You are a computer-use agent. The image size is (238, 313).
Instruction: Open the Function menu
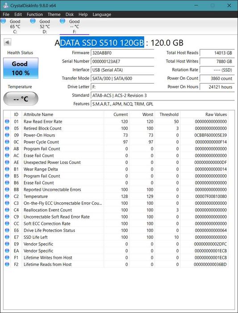(x=35, y=14)
